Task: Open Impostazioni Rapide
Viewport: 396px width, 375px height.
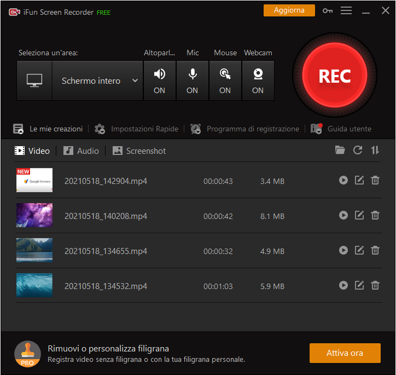Action: point(145,129)
